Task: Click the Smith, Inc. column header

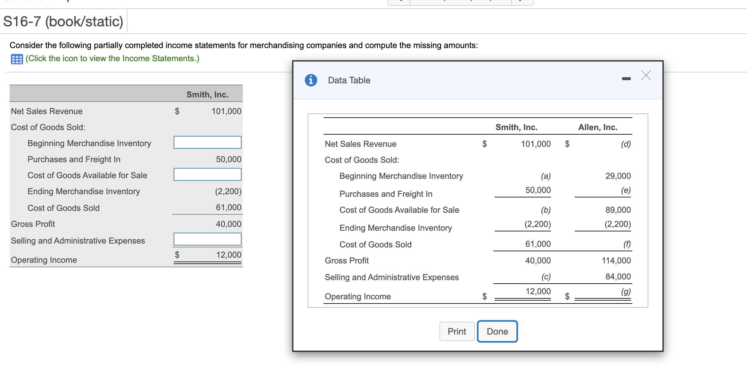Action: click(516, 127)
